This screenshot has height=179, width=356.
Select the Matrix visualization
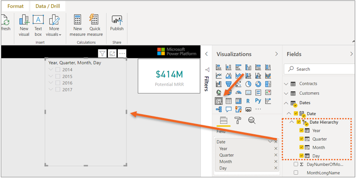[x=238, y=101]
